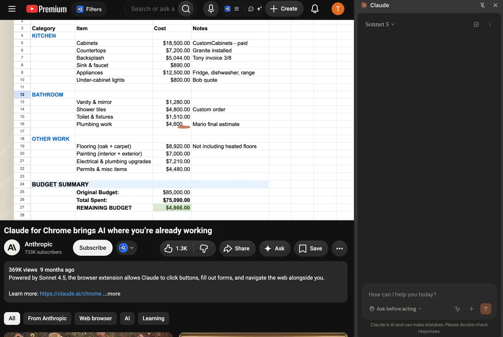Click the $85,000.00 Original Budget value
Image resolution: width=503 pixels, height=337 pixels.
[176, 192]
